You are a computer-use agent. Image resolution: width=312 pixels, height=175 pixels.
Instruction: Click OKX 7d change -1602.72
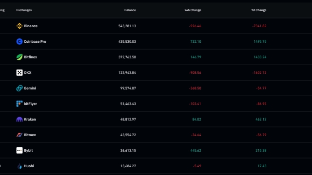coord(259,72)
